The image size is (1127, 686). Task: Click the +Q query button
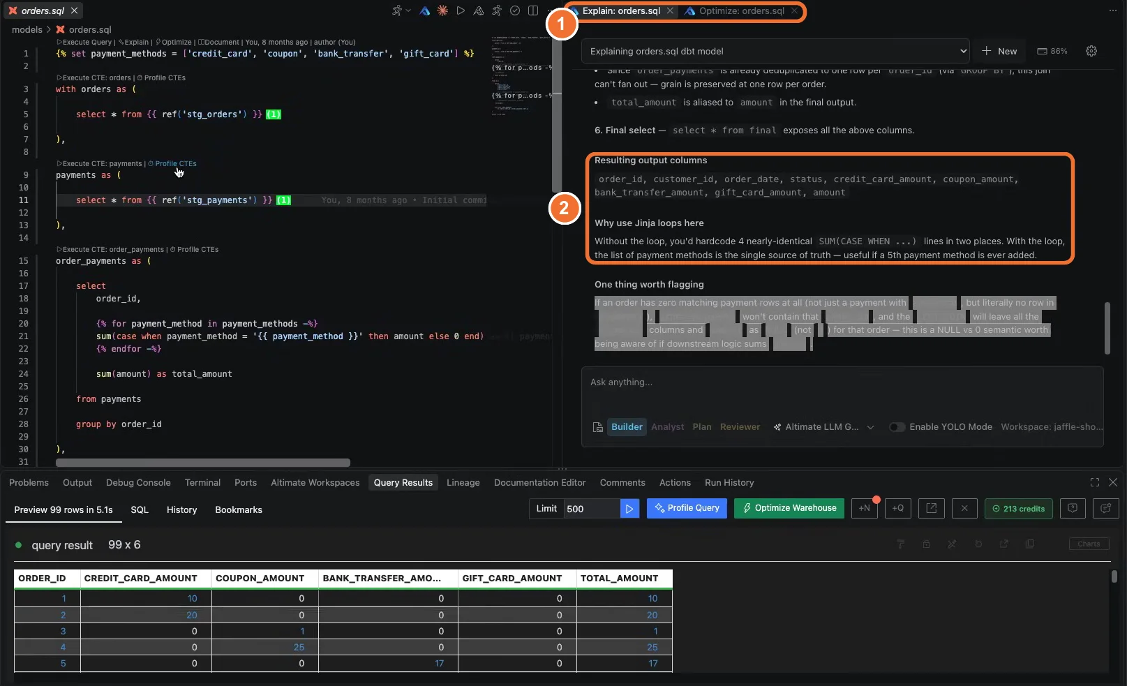(x=898, y=508)
